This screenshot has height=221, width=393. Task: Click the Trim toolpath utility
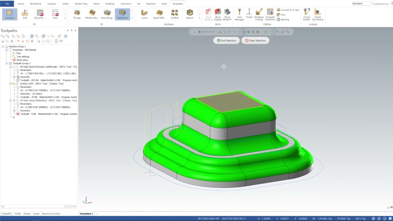click(281, 15)
